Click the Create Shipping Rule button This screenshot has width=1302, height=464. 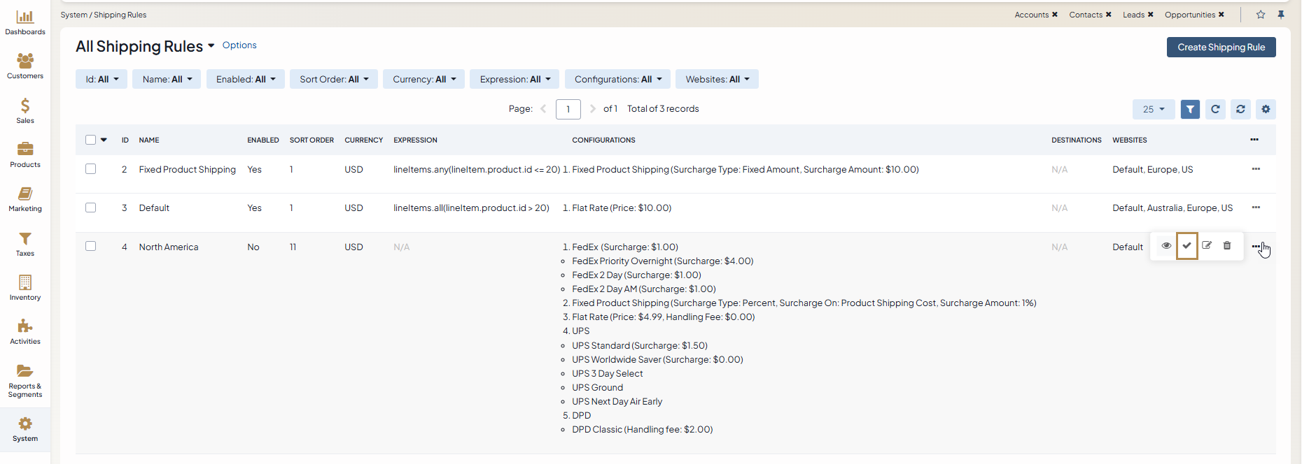click(1221, 48)
